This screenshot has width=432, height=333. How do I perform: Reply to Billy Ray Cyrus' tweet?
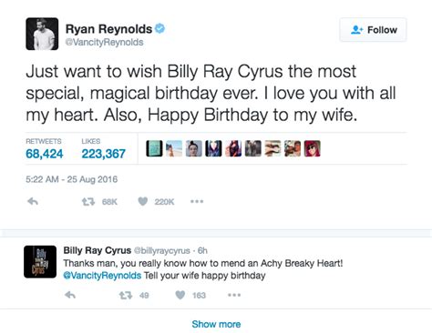(70, 295)
